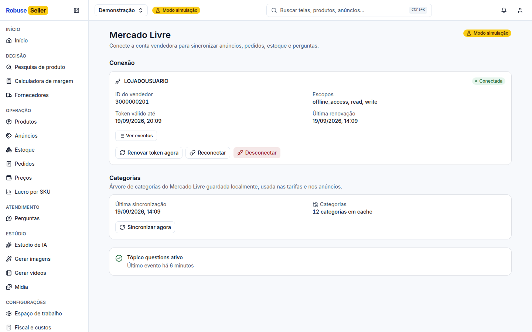Click the vendor ID 3000000201

pyautogui.click(x=132, y=102)
